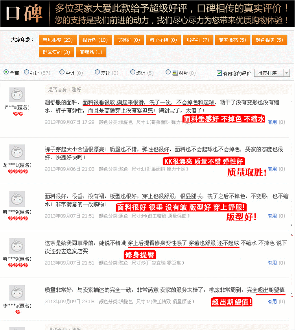This screenshot has height=330, width=295.
Task: Select the 图片 (0) radio button
Action: (168, 72)
